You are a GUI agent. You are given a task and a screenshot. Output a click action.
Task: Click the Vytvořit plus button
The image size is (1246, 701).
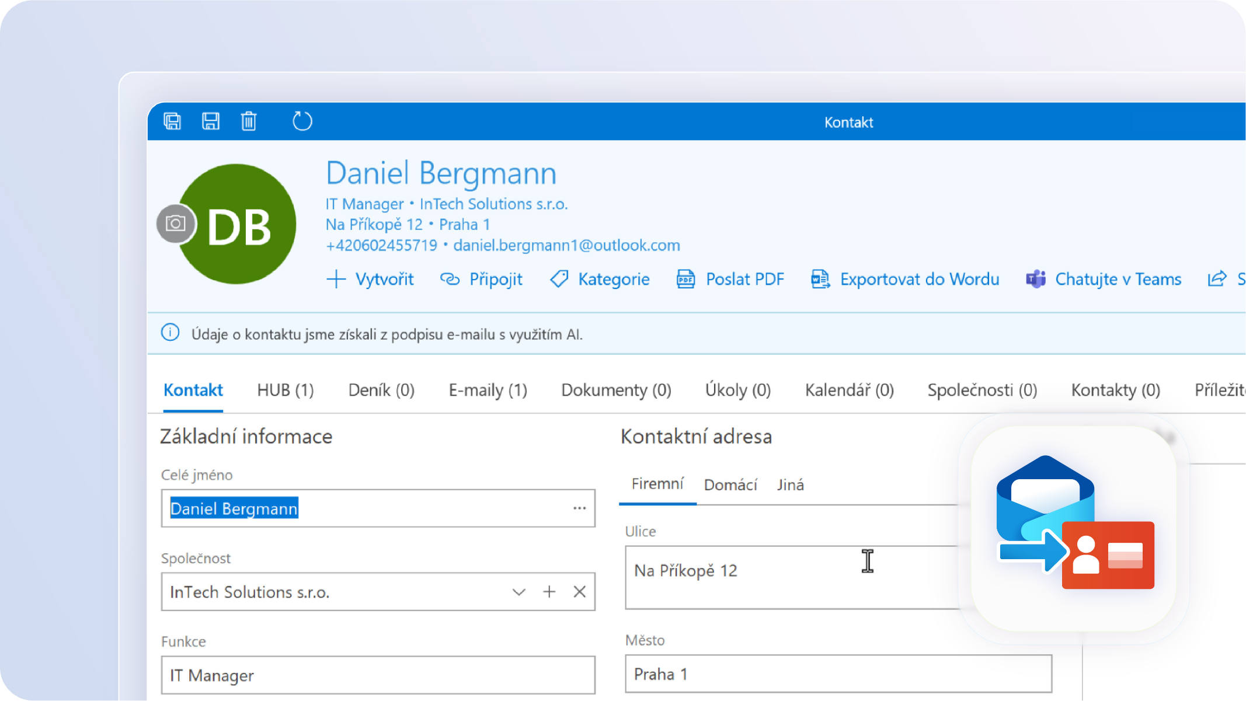pyautogui.click(x=370, y=279)
